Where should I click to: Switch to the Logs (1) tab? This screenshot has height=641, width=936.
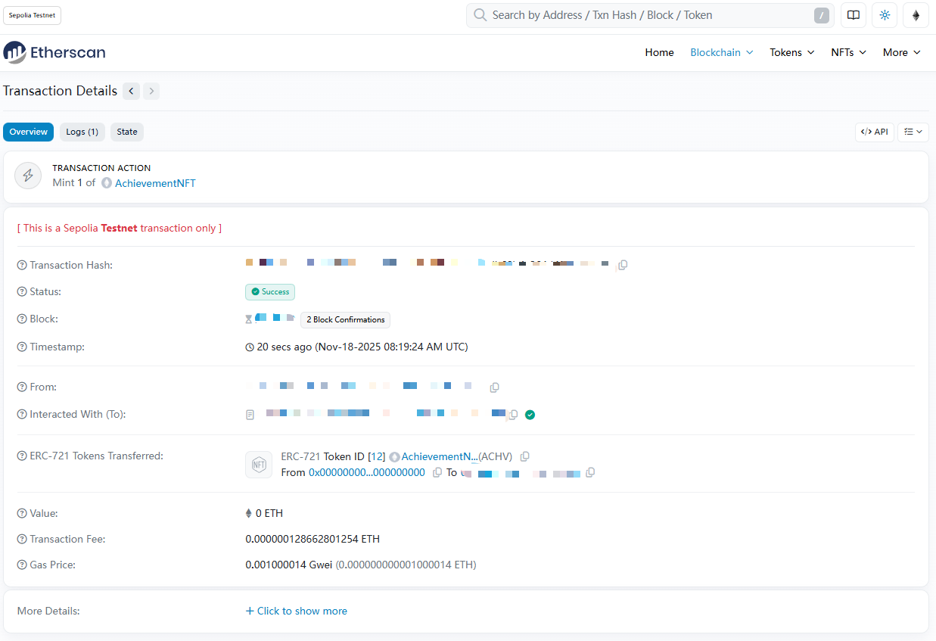(x=82, y=132)
